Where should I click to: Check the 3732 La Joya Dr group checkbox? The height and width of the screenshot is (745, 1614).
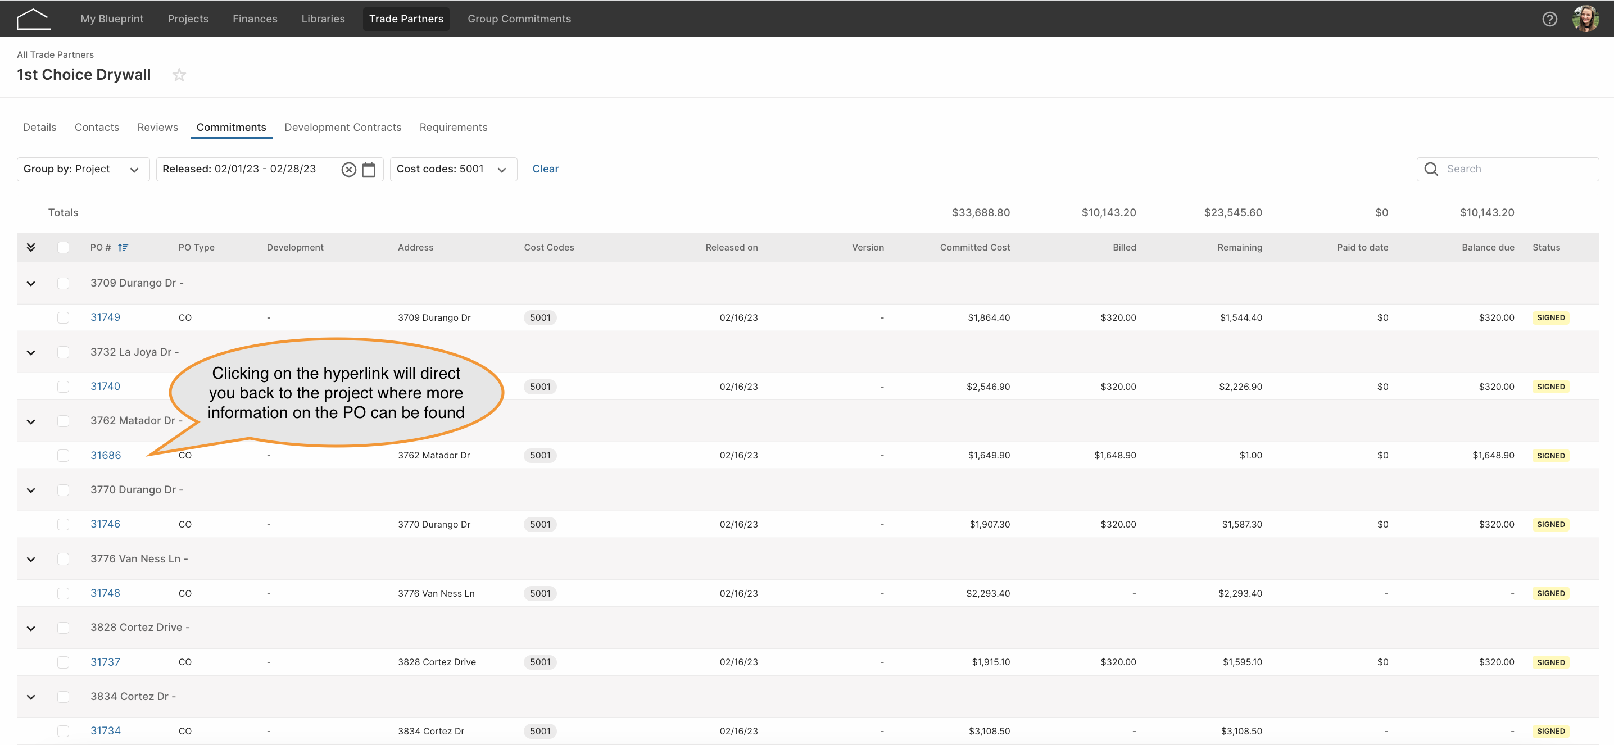64,352
